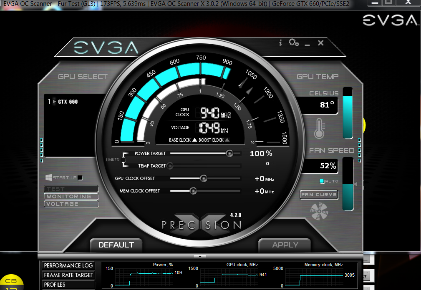Click the fan speed arrow marker
Viewport: 421px width, 290px height.
click(x=355, y=184)
